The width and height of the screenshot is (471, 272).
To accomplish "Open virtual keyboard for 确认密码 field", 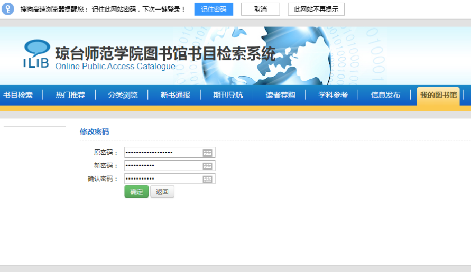I will tap(207, 179).
